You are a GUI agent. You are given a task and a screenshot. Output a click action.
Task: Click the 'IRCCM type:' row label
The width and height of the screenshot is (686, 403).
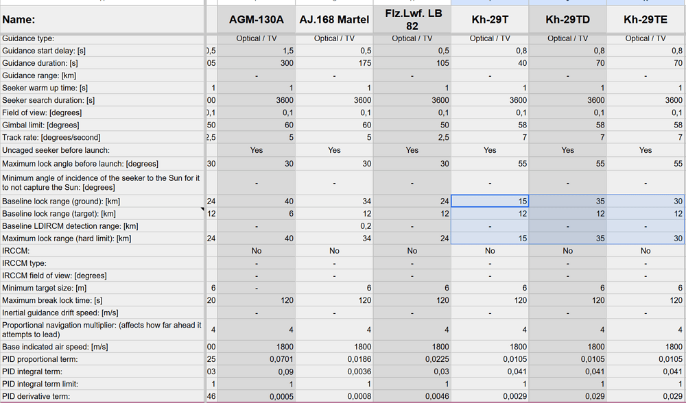[x=102, y=263]
